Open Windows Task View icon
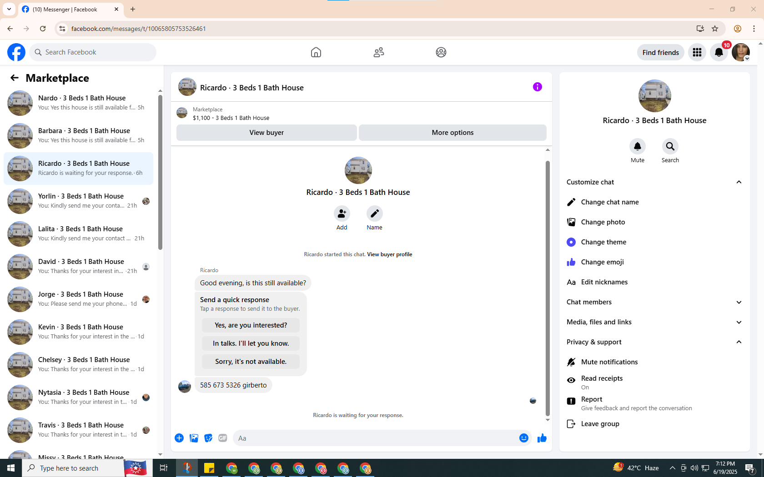The width and height of the screenshot is (764, 477). [x=164, y=468]
